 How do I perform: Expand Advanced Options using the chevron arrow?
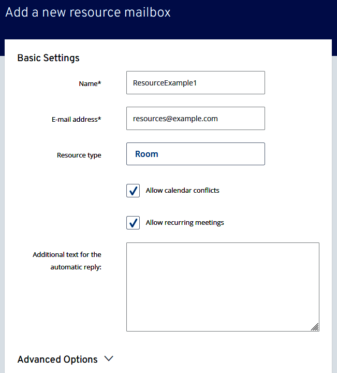[109, 359]
